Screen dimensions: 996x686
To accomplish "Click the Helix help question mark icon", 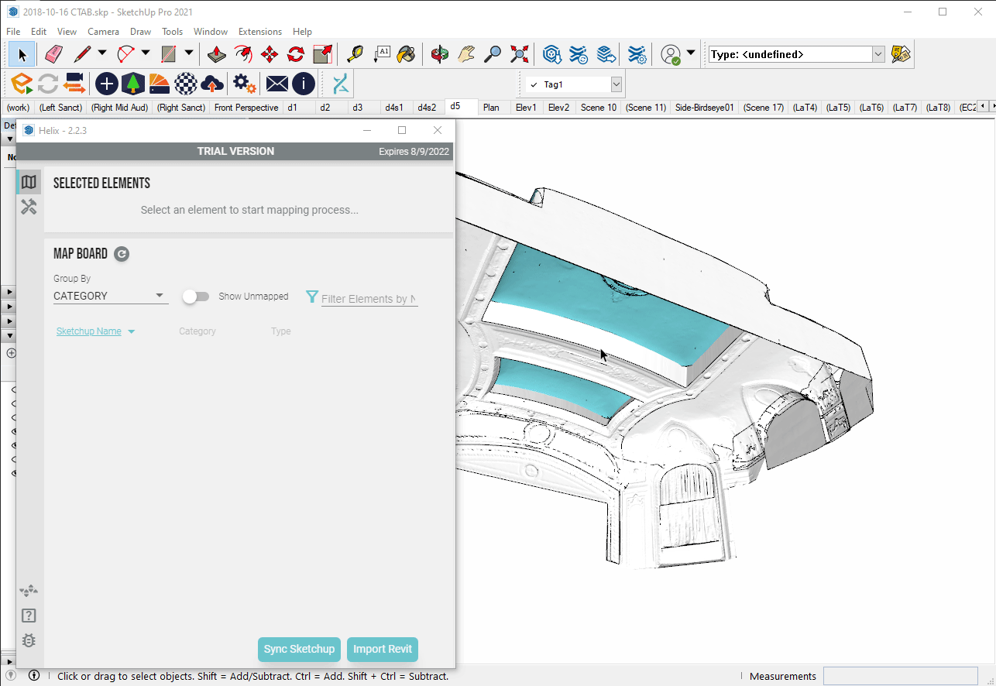I will [x=29, y=616].
